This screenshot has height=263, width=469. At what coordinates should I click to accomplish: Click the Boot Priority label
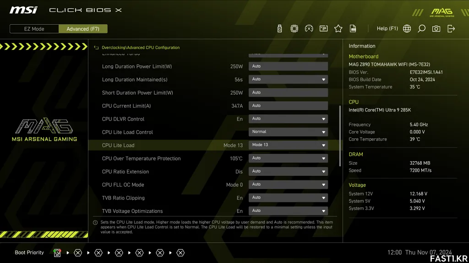(x=29, y=252)
